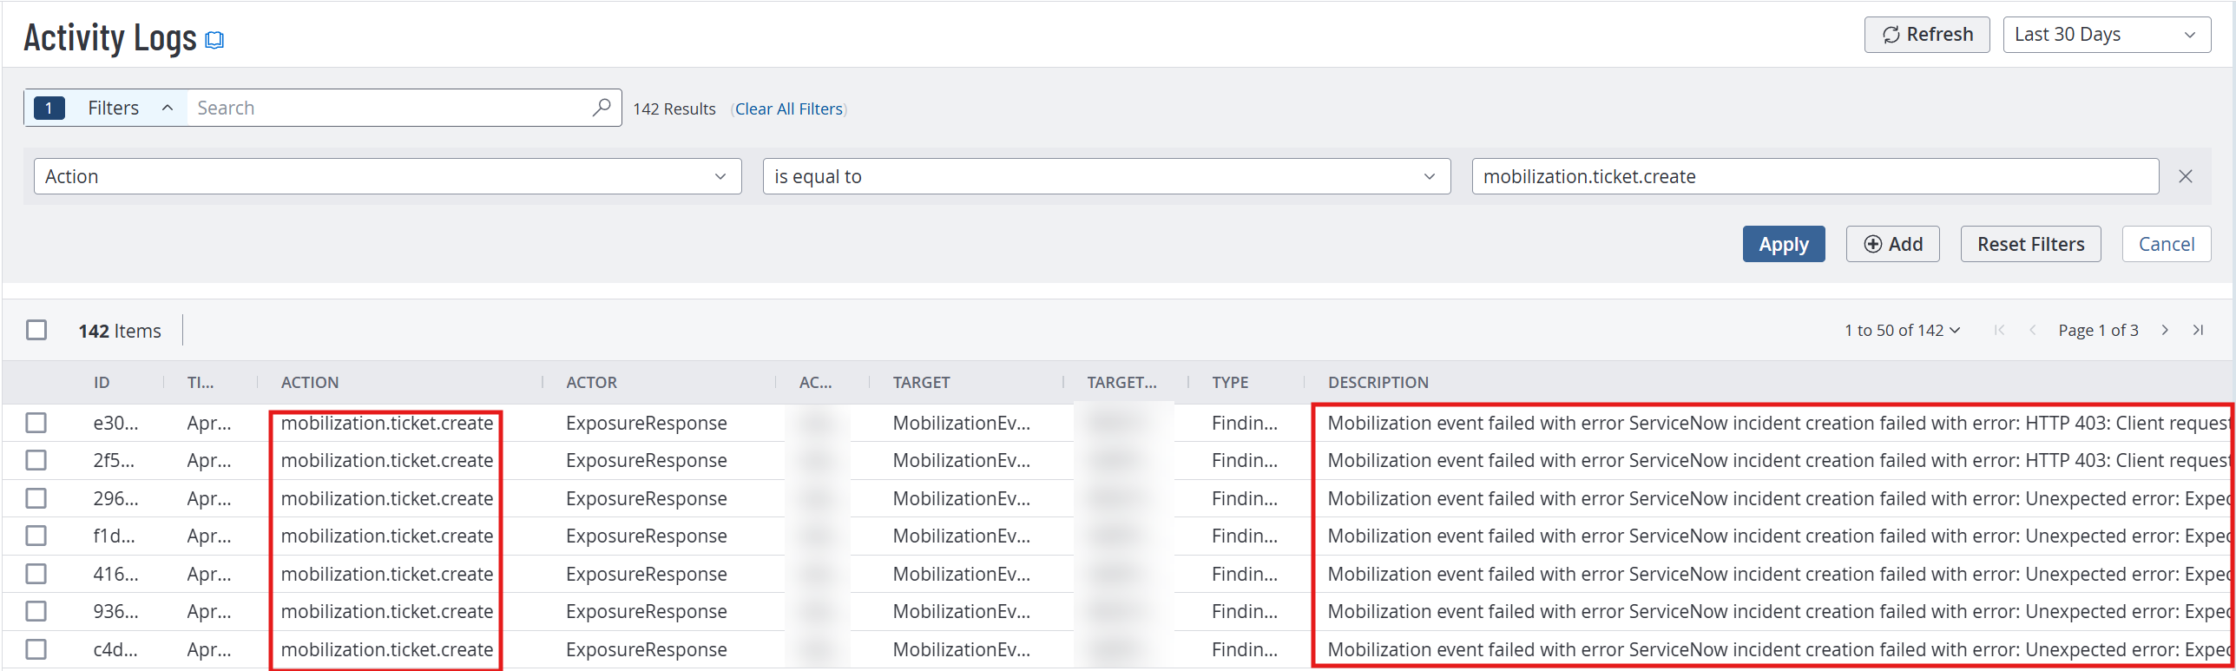
Task: Check the row with ID e30...
Action: [x=36, y=423]
